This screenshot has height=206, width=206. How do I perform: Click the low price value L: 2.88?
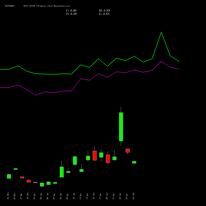pos(104,14)
